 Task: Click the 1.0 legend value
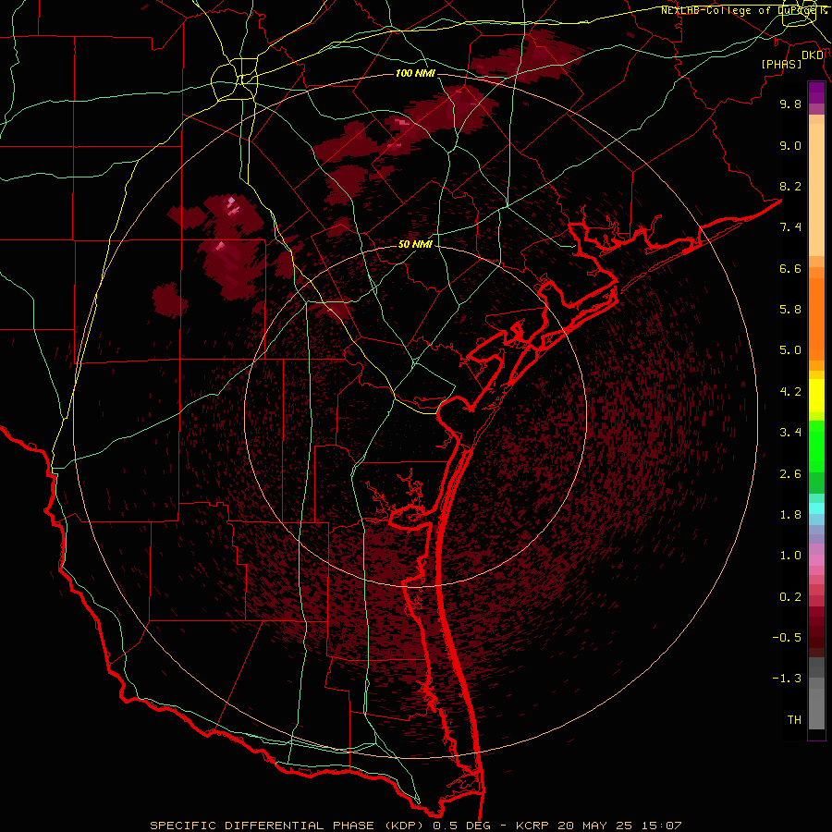(x=790, y=556)
